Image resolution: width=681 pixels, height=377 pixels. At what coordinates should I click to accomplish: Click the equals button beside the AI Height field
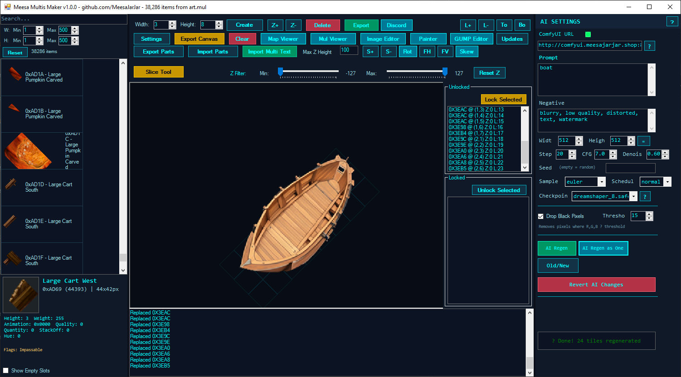[643, 141]
